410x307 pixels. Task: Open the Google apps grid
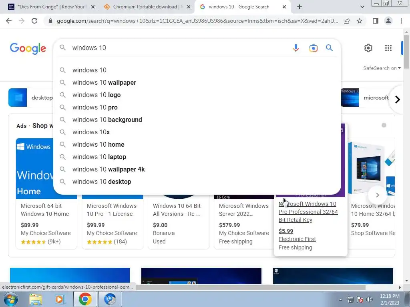tap(388, 48)
